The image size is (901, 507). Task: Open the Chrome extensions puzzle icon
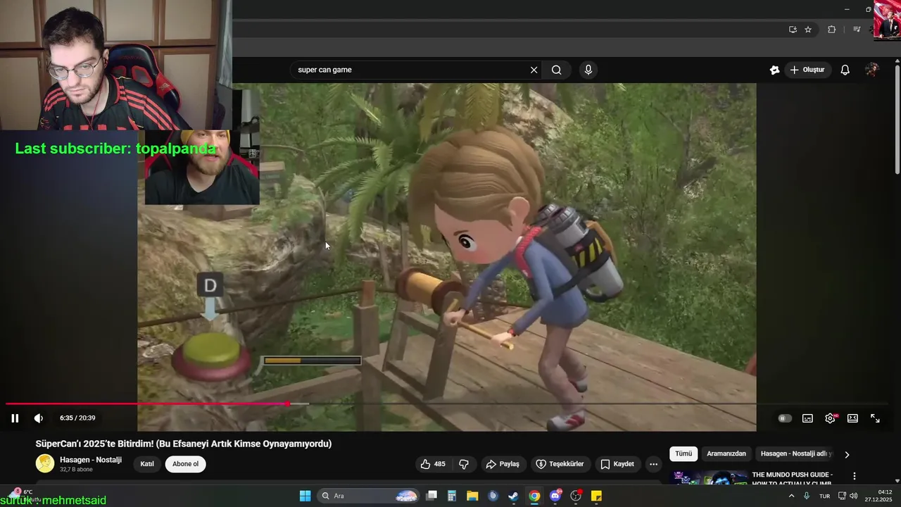[x=831, y=30]
